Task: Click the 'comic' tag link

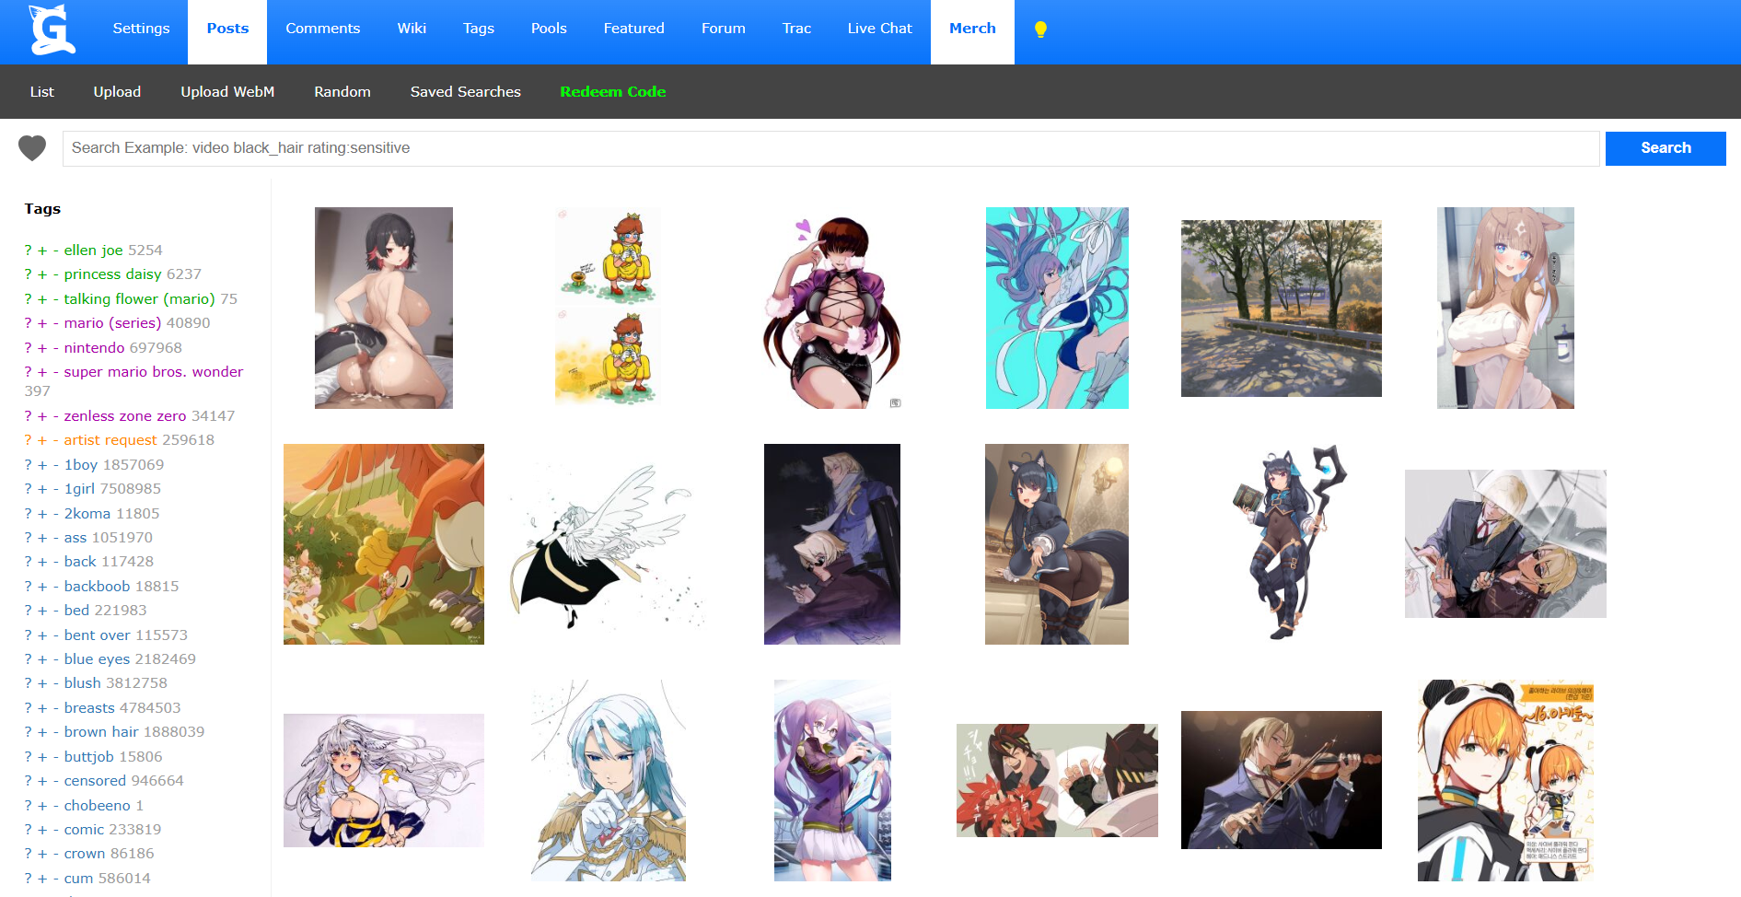Action: pos(84,830)
